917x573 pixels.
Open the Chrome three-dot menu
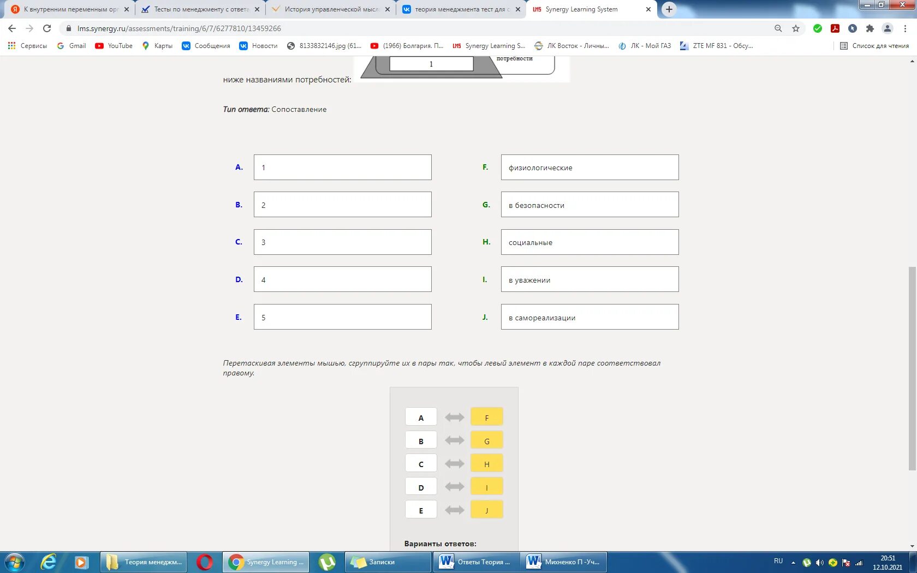click(906, 28)
